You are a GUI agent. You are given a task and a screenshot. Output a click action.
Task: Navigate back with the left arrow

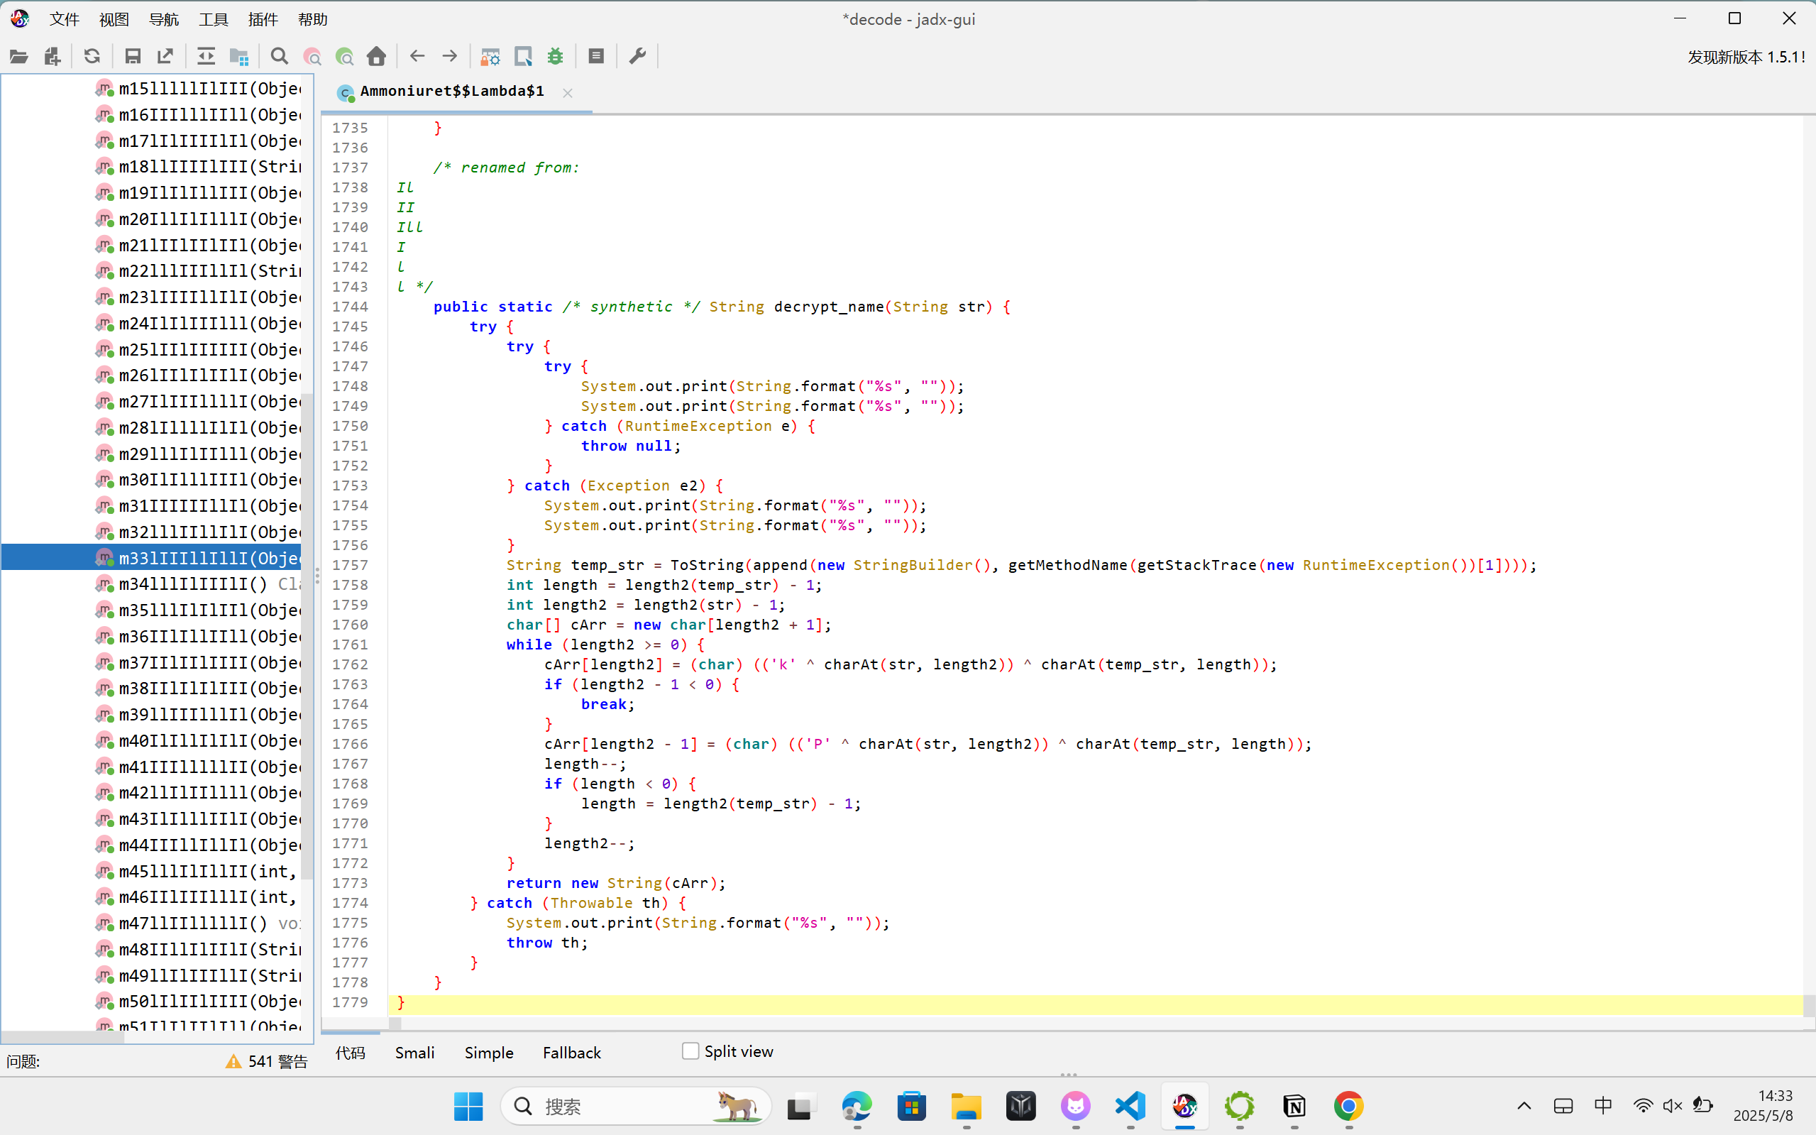tap(417, 56)
